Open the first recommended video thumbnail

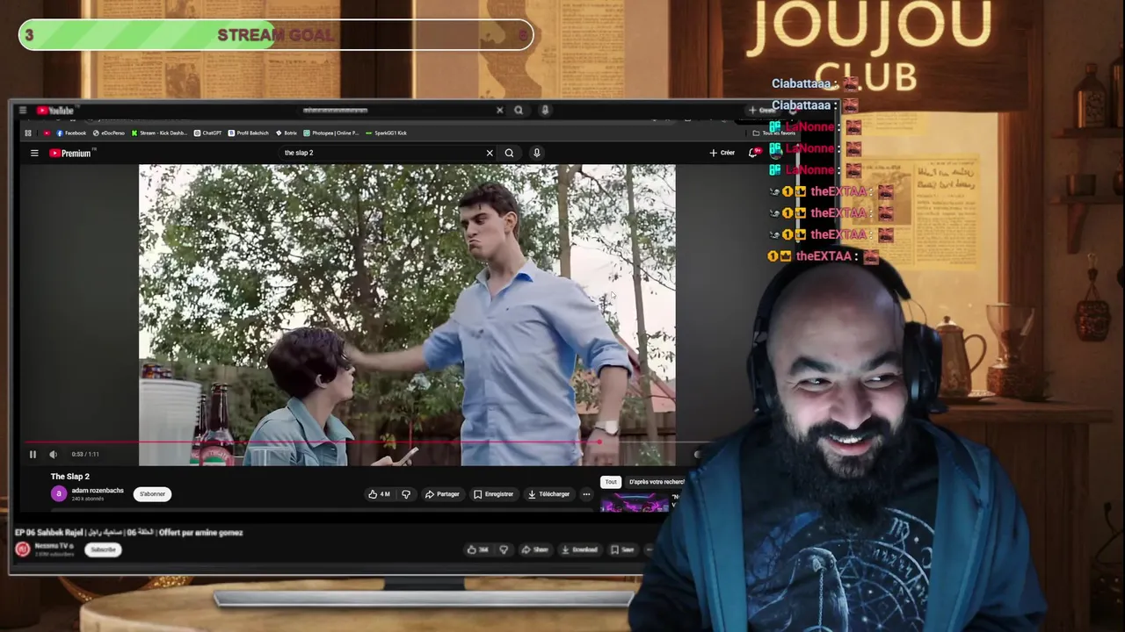(635, 503)
